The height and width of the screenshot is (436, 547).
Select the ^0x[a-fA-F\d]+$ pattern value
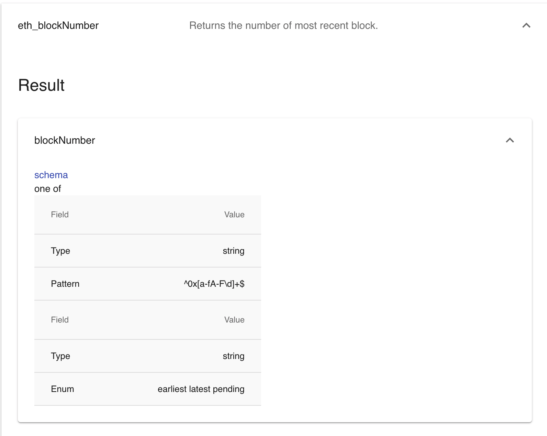click(214, 284)
